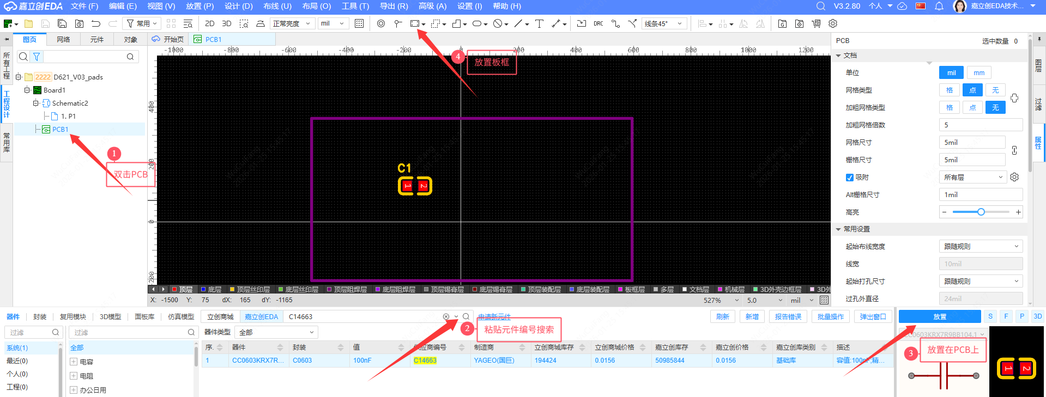
Task: Select the place via tool
Action: click(x=381, y=23)
